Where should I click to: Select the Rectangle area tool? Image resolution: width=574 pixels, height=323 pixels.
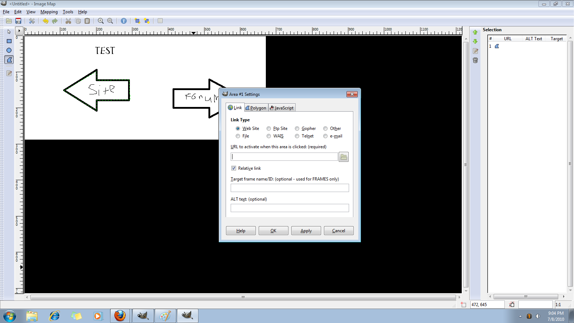tap(9, 41)
